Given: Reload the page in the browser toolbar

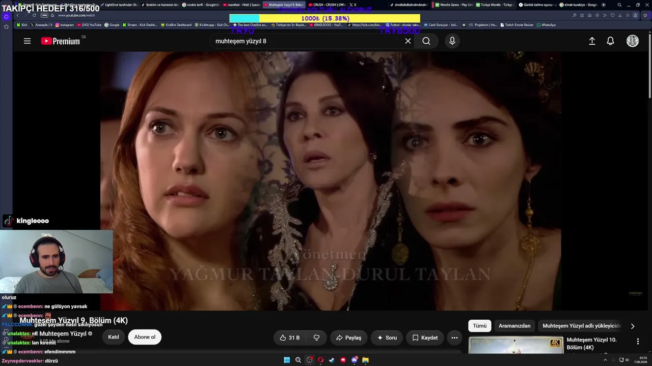Looking at the screenshot, I should pyautogui.click(x=34, y=15).
